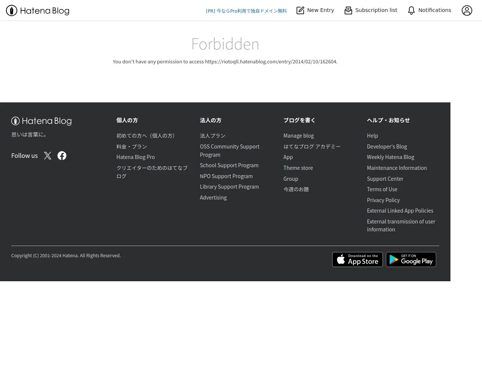The width and height of the screenshot is (482, 375).
Task: Open Maintenance Information link
Action: tap(397, 168)
